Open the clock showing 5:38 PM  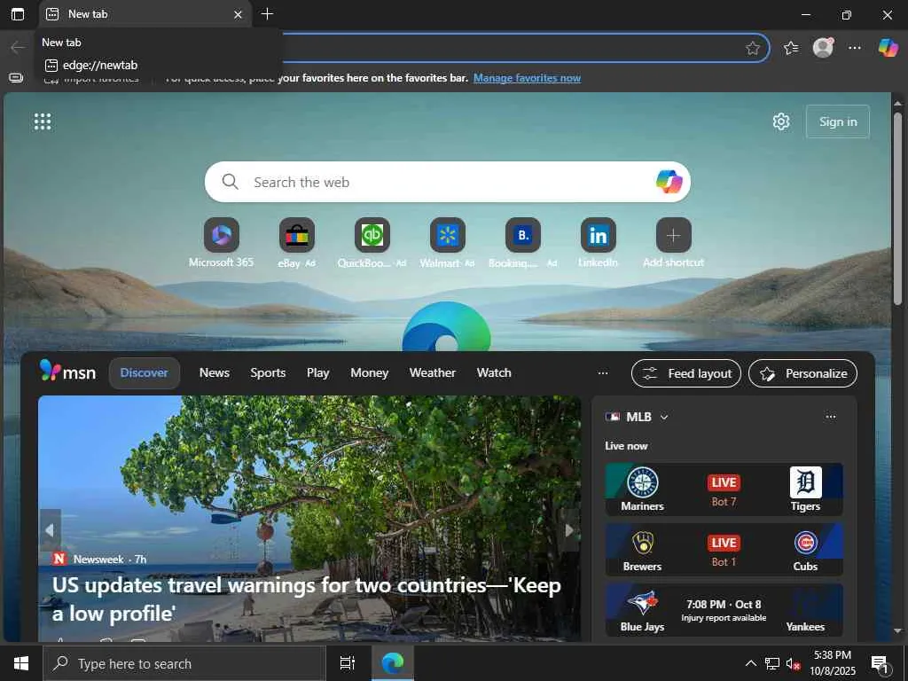coord(833,663)
